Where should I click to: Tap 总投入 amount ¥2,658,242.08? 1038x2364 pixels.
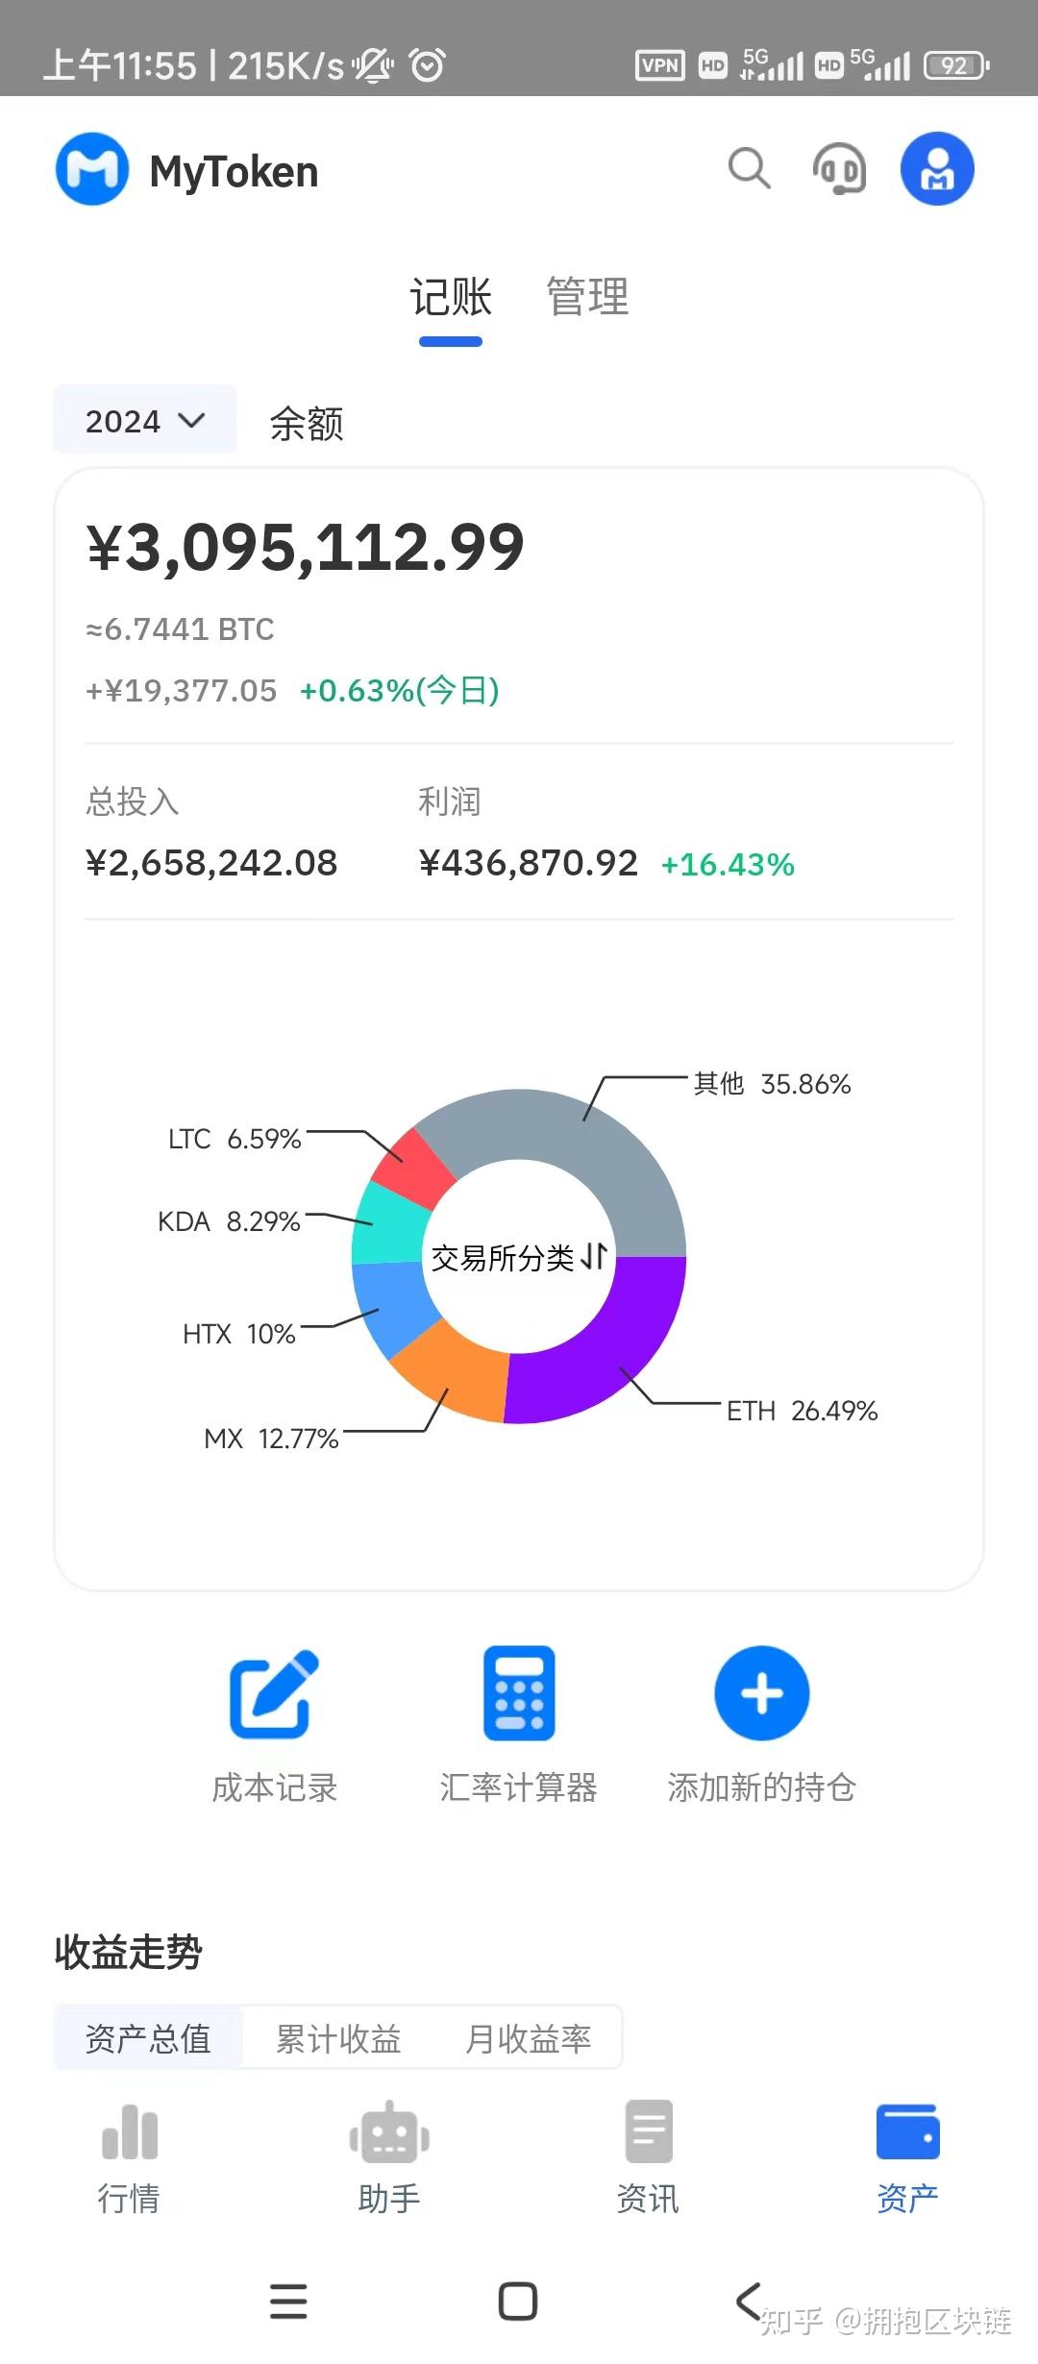tap(211, 863)
